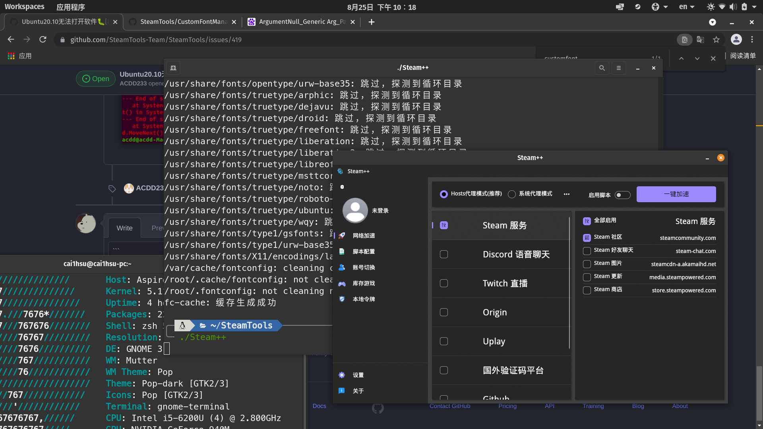
Task: Open 关于 in Steam++ sidebar
Action: tap(358, 391)
